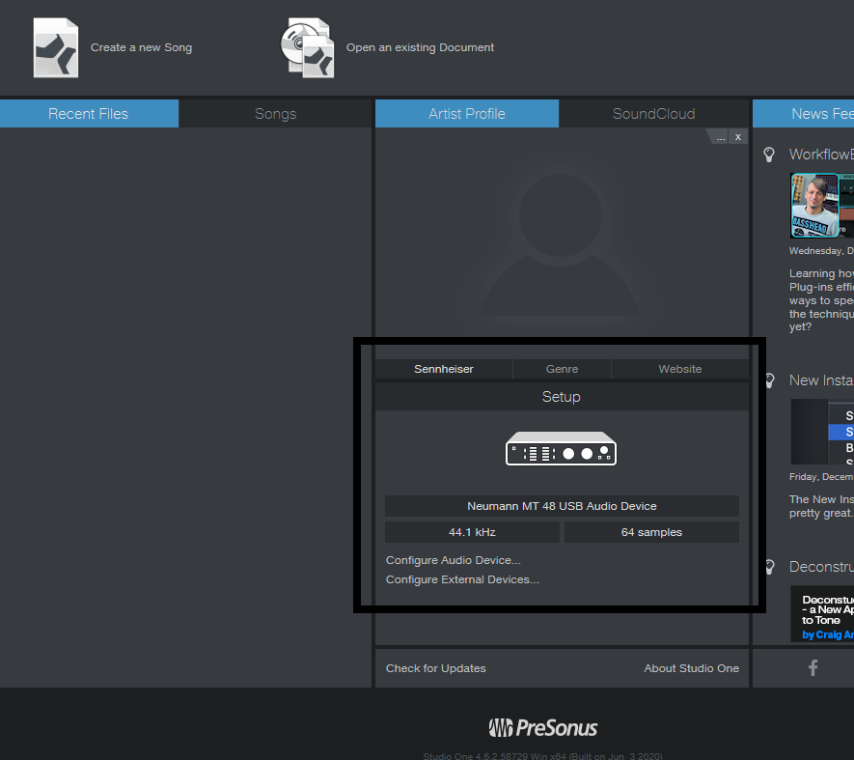The image size is (854, 760).
Task: Open the Deconstruct article thumbnail by Craig
Action: click(x=822, y=614)
